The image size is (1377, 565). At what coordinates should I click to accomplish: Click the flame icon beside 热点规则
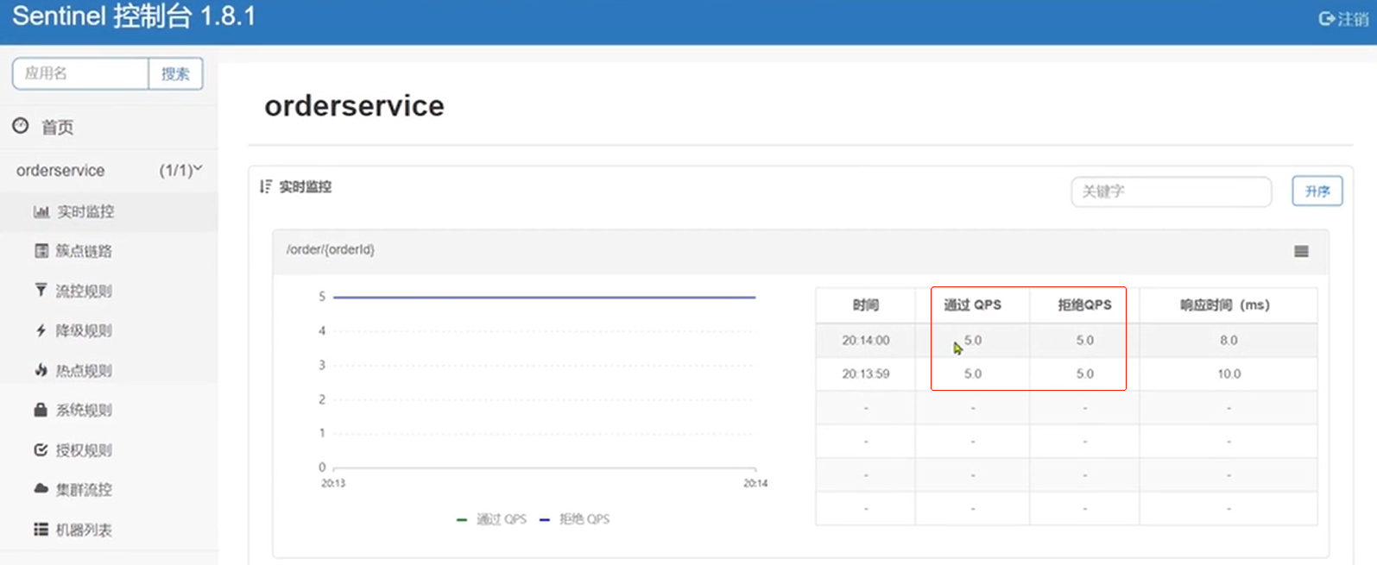pyautogui.click(x=41, y=370)
